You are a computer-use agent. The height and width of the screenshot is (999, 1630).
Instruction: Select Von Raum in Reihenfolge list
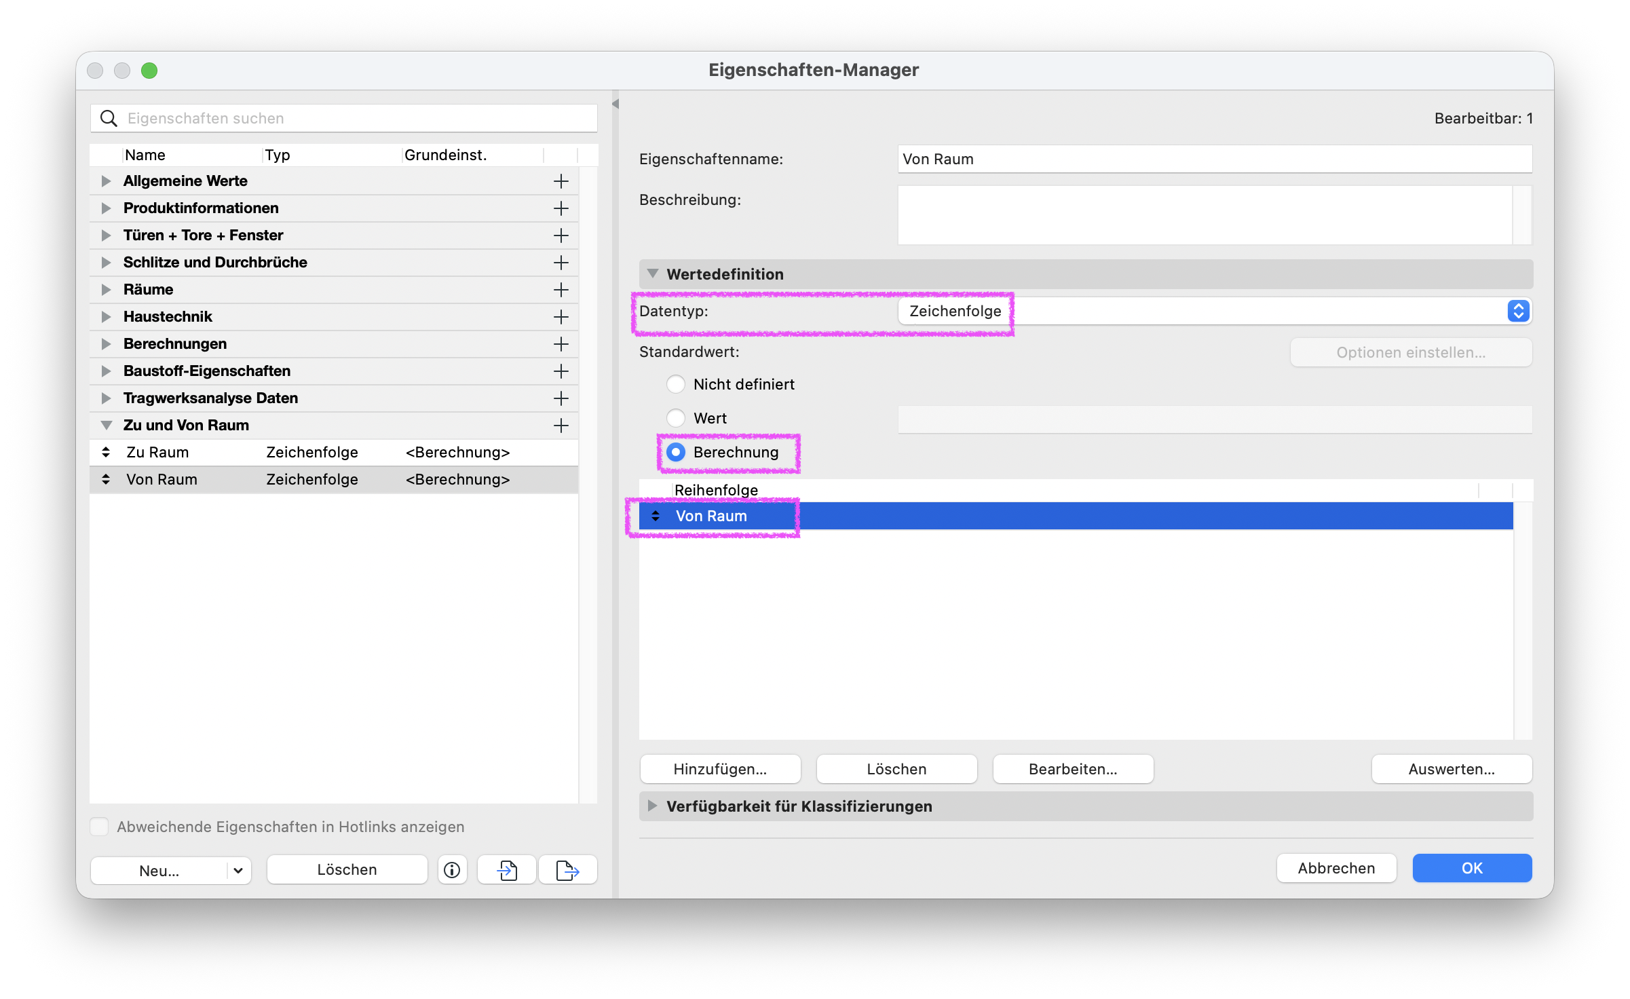1076,516
